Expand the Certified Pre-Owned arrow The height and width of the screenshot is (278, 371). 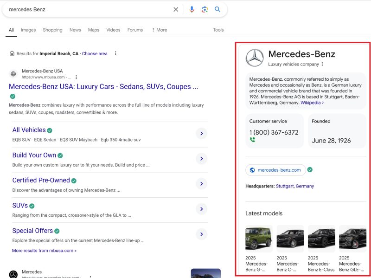(201, 184)
